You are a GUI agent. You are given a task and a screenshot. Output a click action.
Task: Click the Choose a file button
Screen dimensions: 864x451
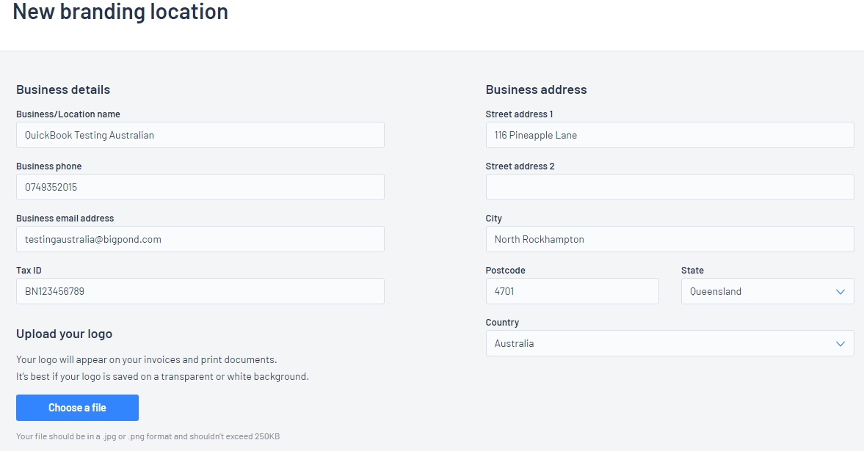coord(77,408)
